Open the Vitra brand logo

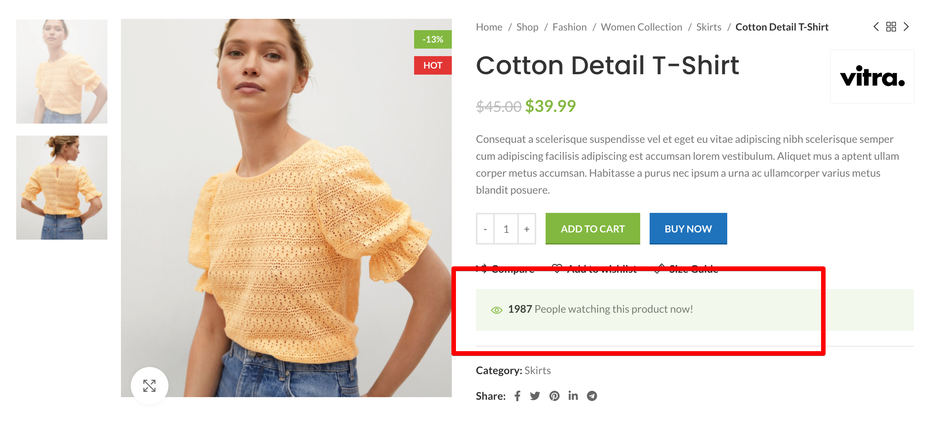point(872,76)
